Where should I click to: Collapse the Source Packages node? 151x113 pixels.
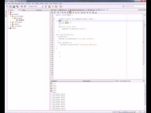(11, 16)
